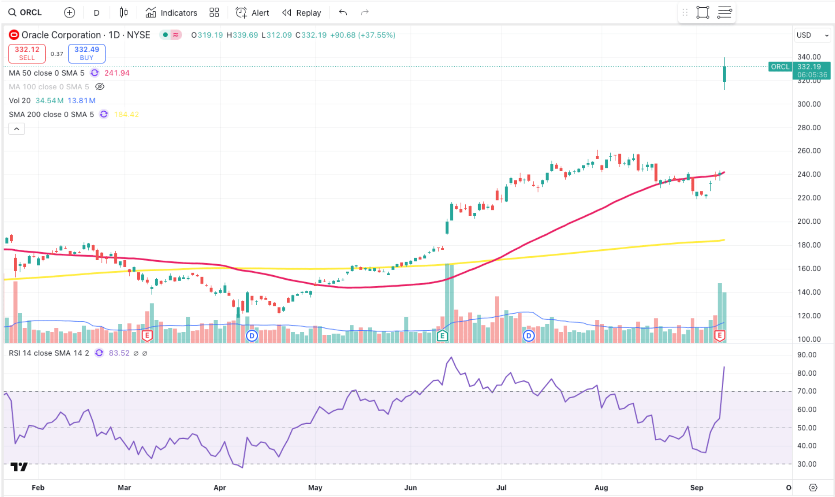Click the +90.68 (+37.55%) change value
835x497 pixels.
coord(363,35)
